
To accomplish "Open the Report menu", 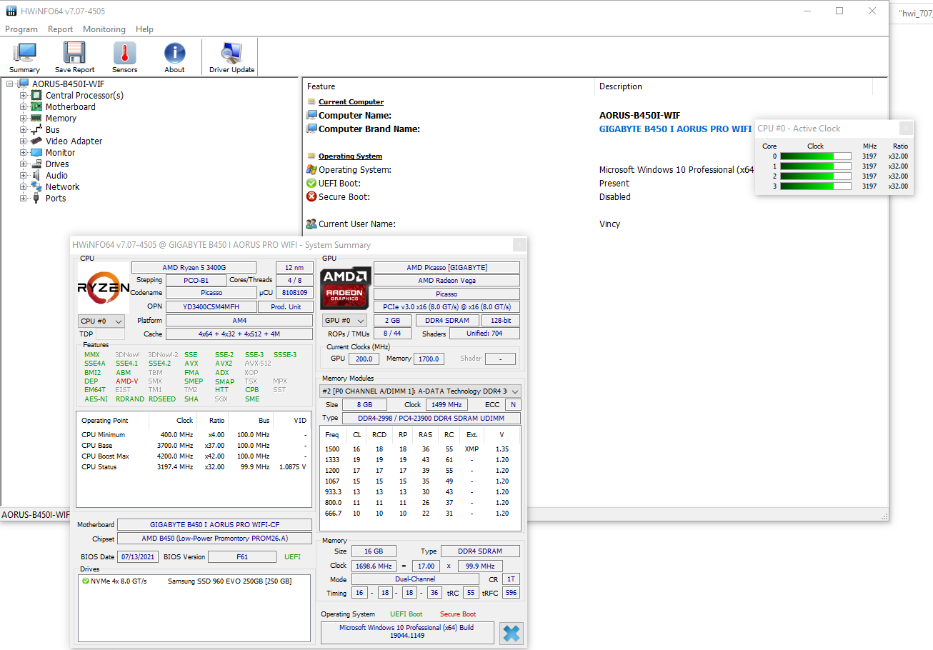I will [x=60, y=29].
